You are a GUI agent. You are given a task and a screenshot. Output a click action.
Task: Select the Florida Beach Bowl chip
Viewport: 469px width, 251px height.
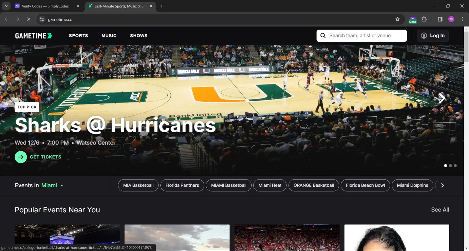[x=366, y=185]
